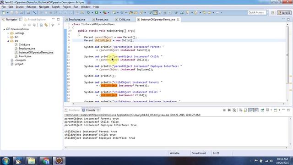Image resolution: width=293 pixels, height=165 pixels.
Task: Minimize the Console view
Action: click(283, 110)
